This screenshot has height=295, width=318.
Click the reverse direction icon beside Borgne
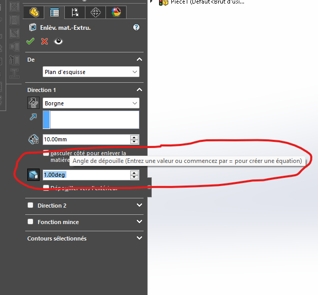click(33, 103)
